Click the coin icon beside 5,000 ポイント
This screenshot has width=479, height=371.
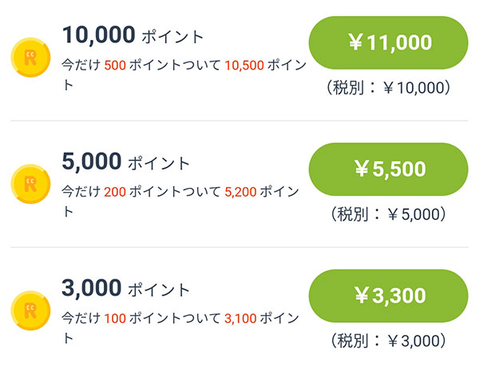30,184
